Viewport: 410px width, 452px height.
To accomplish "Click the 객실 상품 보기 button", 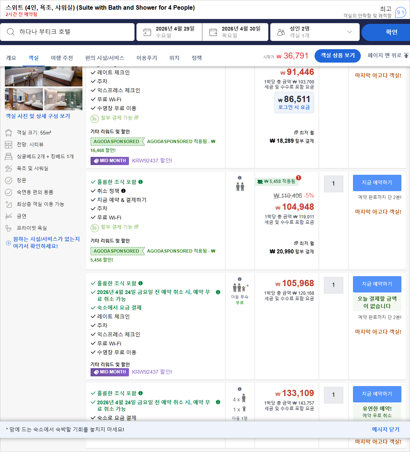I will [x=338, y=56].
